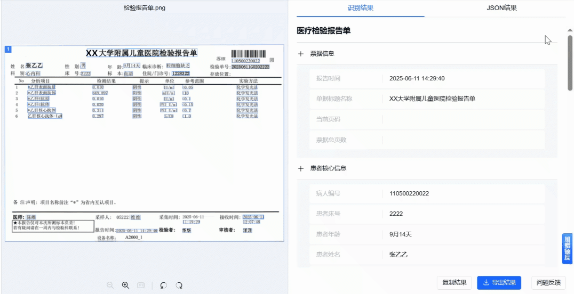Click highlighted 报告时间 2025-06-11 14:29:40 on report image

[137, 231]
